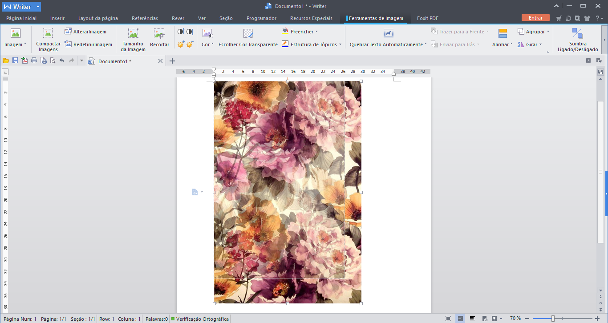The height and width of the screenshot is (323, 608).
Task: Toggle eye protection mode lightbulb
Action: [x=494, y=319]
